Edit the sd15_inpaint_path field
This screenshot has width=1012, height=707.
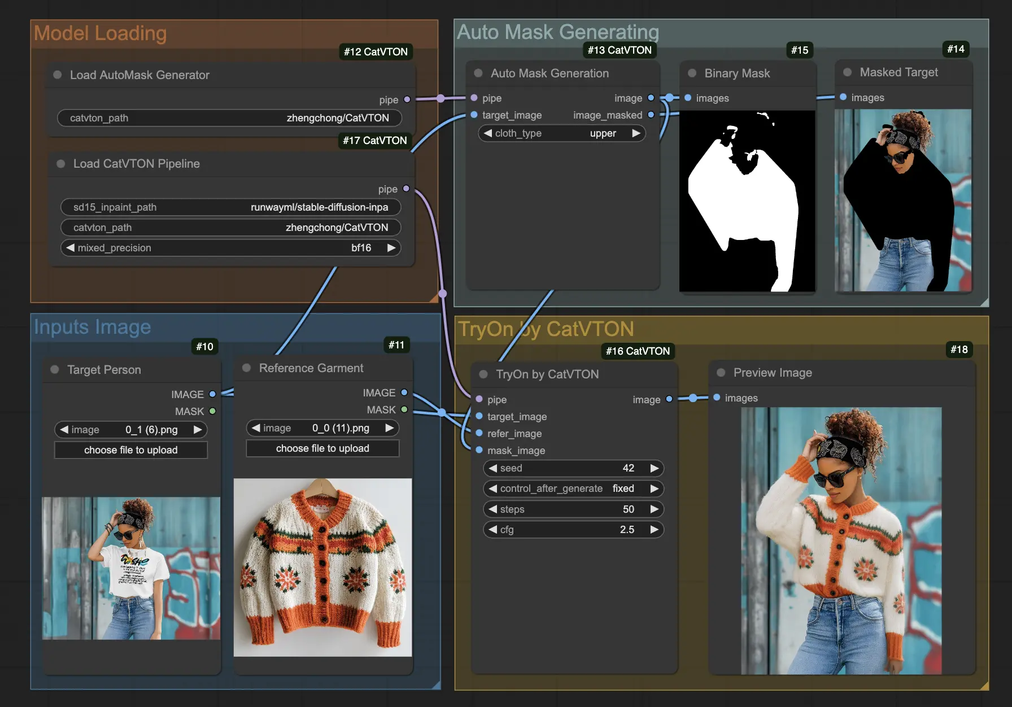point(230,207)
